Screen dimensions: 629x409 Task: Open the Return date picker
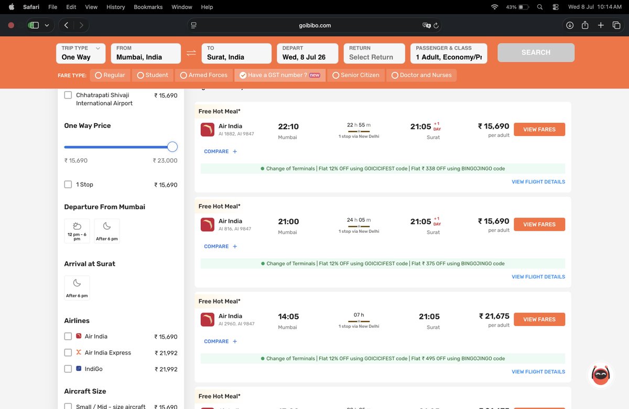374,53
